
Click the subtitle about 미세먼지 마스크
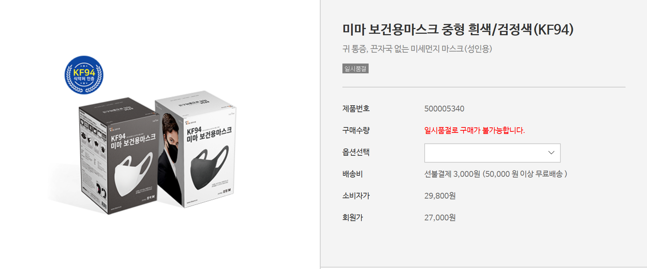(x=417, y=49)
